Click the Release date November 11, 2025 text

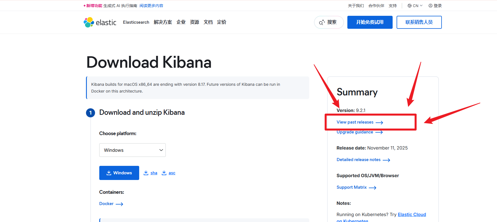372,148
